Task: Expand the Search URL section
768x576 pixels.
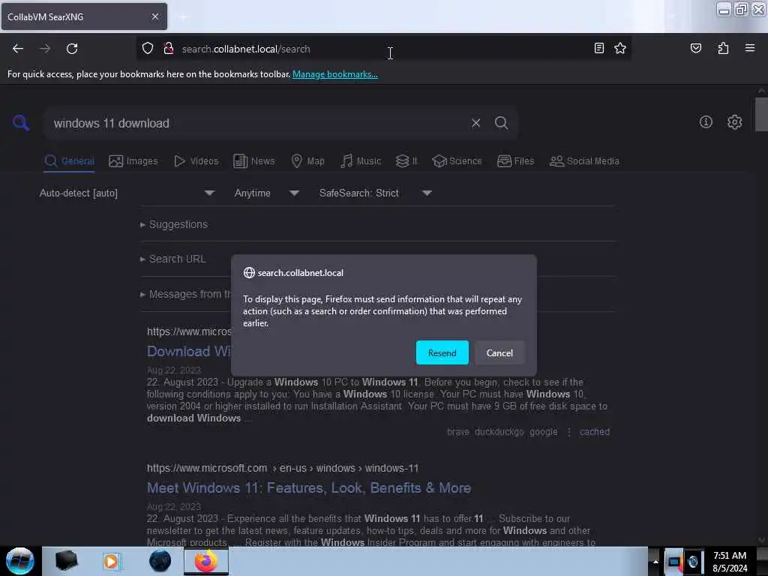Action: click(x=173, y=259)
